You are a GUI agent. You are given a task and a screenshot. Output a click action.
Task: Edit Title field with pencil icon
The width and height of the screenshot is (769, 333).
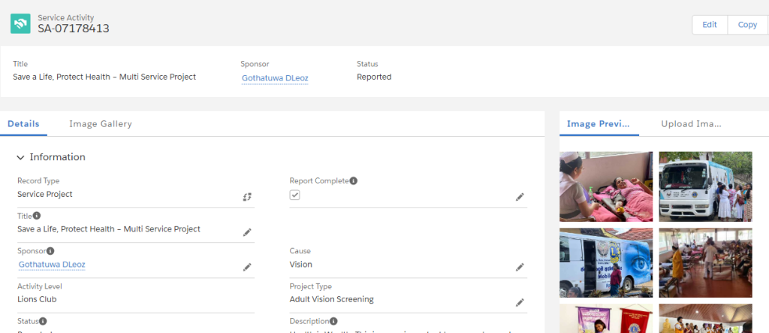247,232
